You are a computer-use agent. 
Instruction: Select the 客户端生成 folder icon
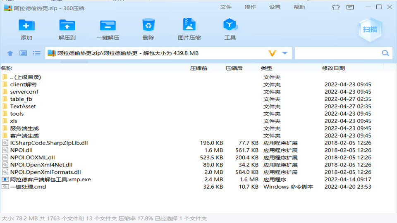pyautogui.click(x=5, y=135)
